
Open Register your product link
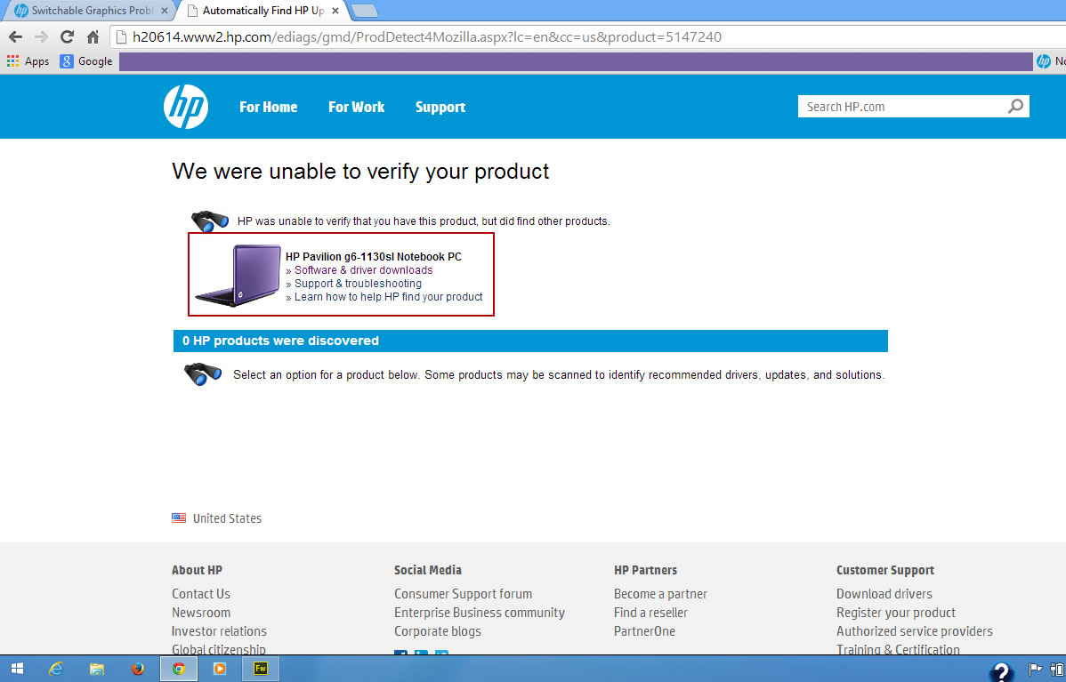(x=895, y=612)
